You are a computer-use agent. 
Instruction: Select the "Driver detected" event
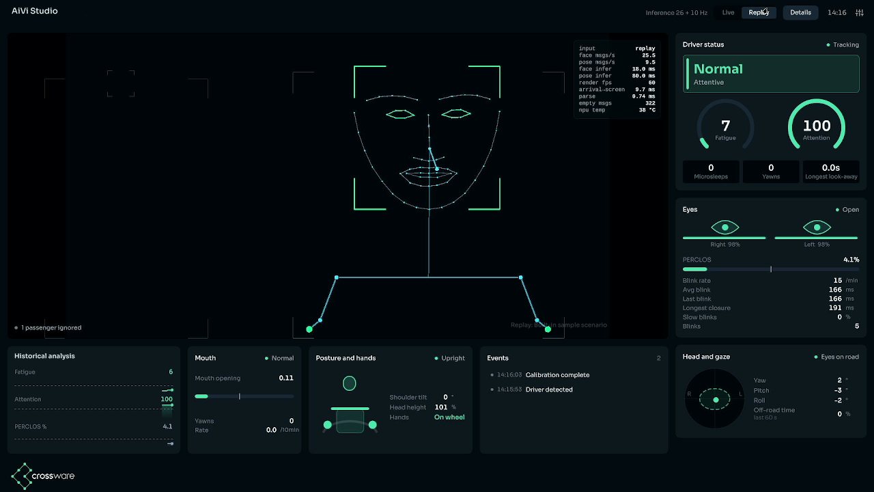coord(532,389)
